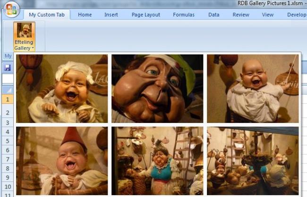Pick the laughing baby with white bonnet picture

(x=62, y=89)
